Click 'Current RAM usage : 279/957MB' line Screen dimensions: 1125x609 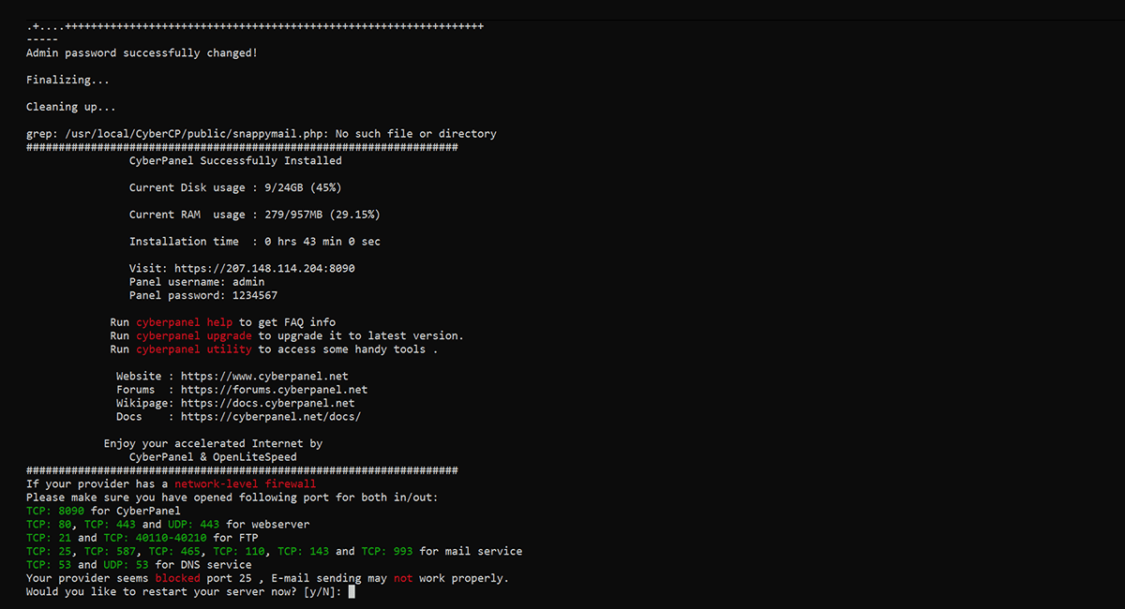coord(255,215)
